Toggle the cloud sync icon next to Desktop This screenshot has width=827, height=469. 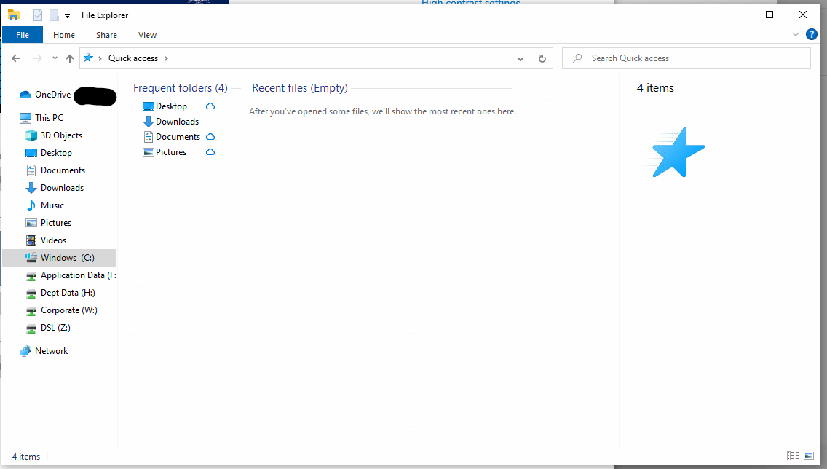(210, 106)
